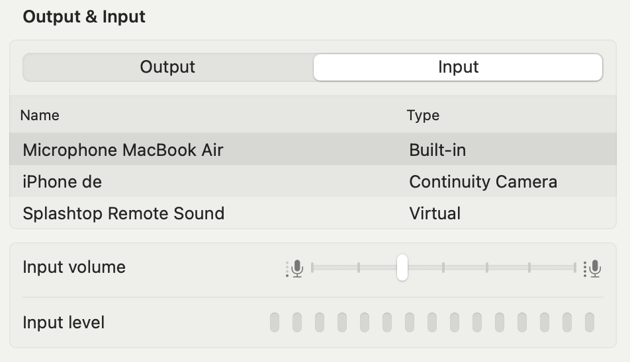
Task: Pick Splashtop Remote Sound as input
Action: [x=312, y=213]
